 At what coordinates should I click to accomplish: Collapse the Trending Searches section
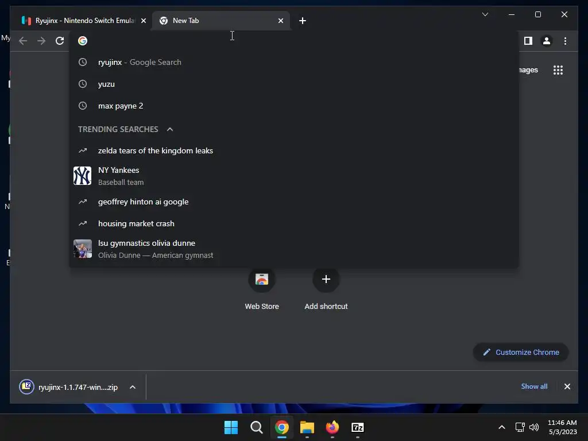[170, 129]
